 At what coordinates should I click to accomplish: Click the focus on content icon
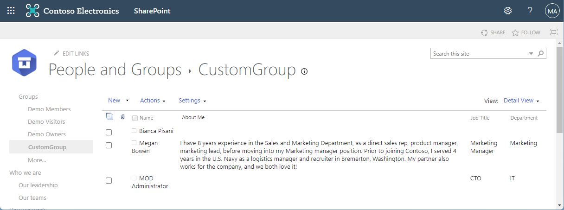pyautogui.click(x=553, y=32)
